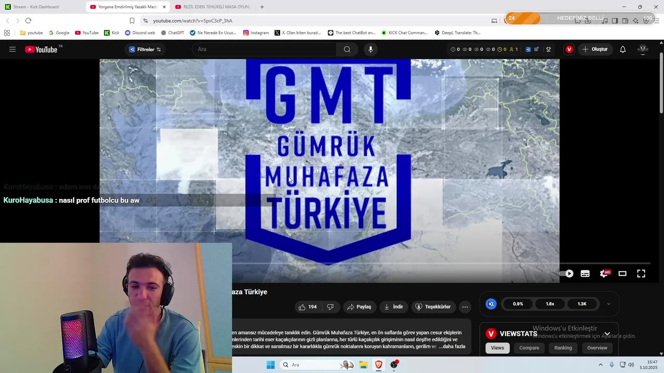Open the KICK Chat Commands bookmark
Image resolution: width=664 pixels, height=373 pixels.
[405, 33]
